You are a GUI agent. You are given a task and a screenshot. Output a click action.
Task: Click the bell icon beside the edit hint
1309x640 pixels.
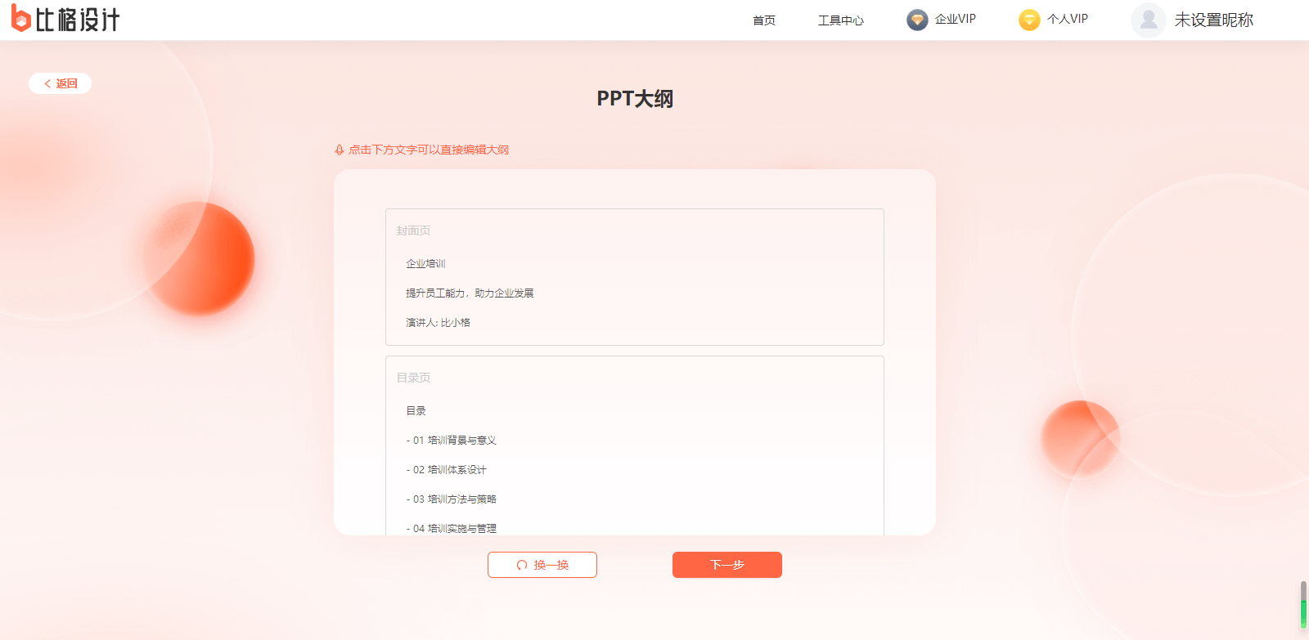click(x=340, y=150)
